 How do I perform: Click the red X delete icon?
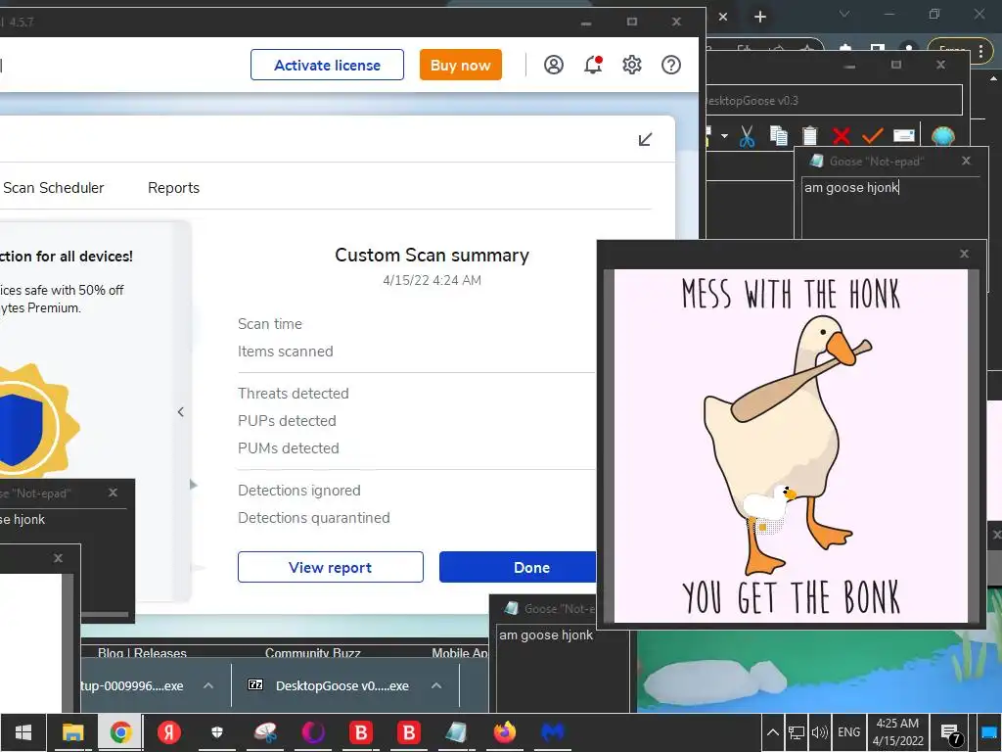(x=842, y=135)
